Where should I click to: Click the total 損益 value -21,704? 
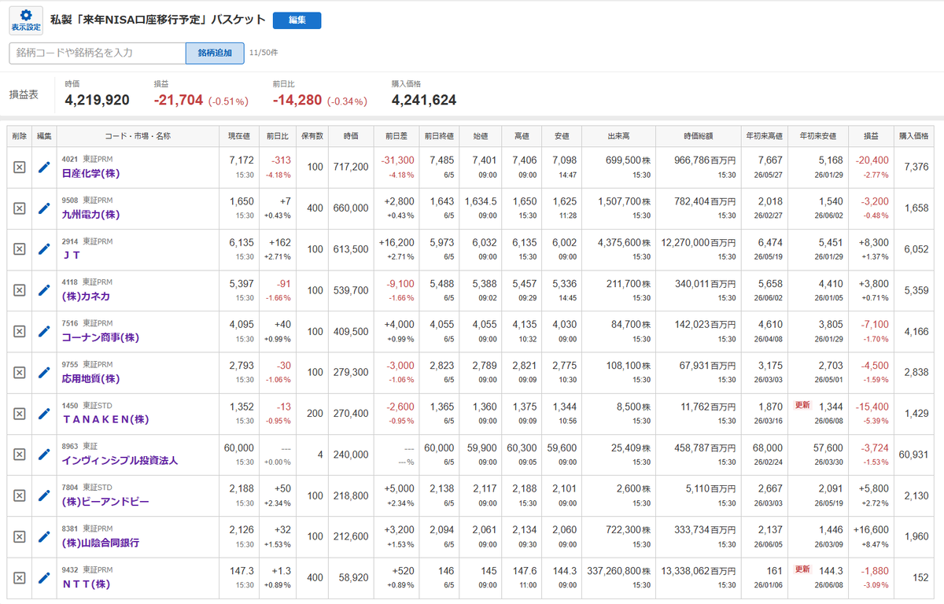(x=179, y=100)
